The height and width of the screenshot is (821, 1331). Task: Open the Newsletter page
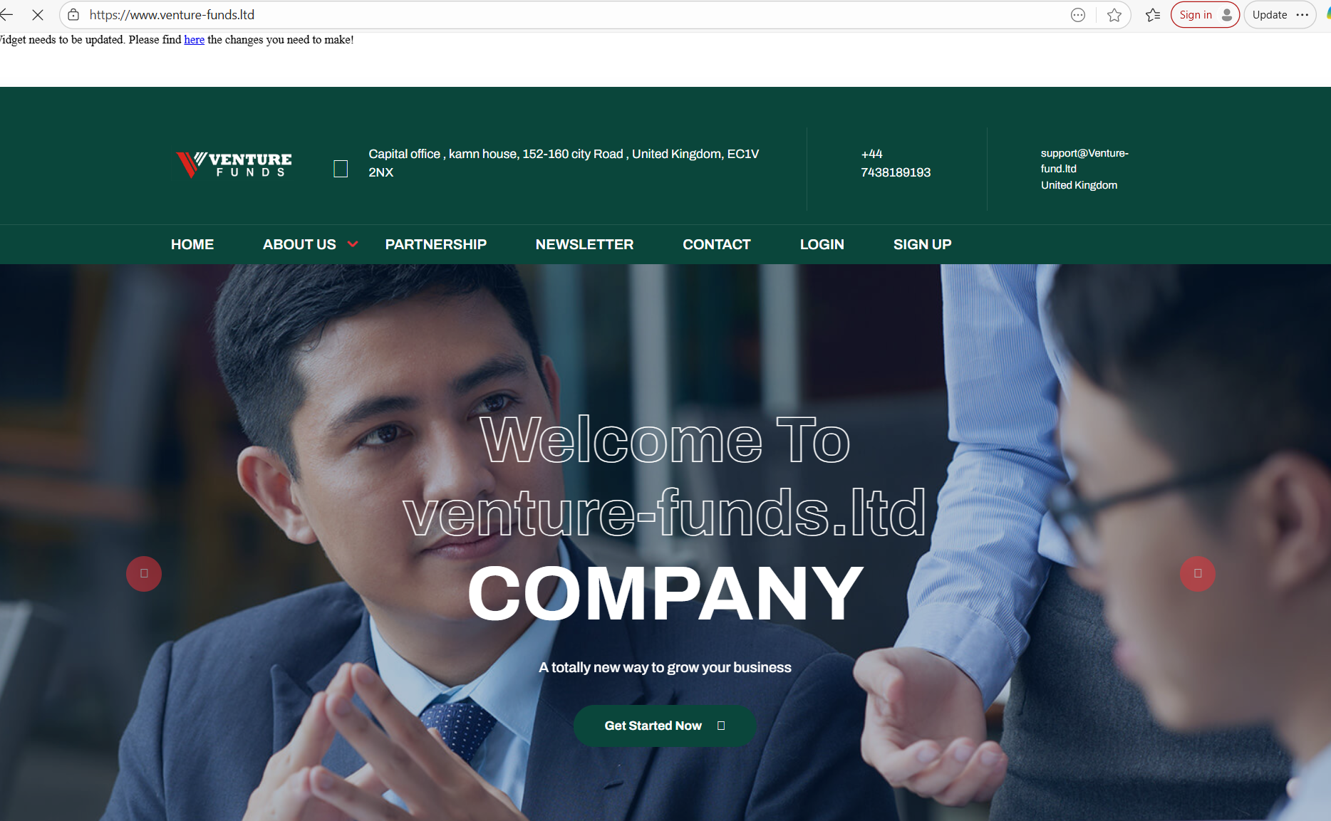point(584,244)
